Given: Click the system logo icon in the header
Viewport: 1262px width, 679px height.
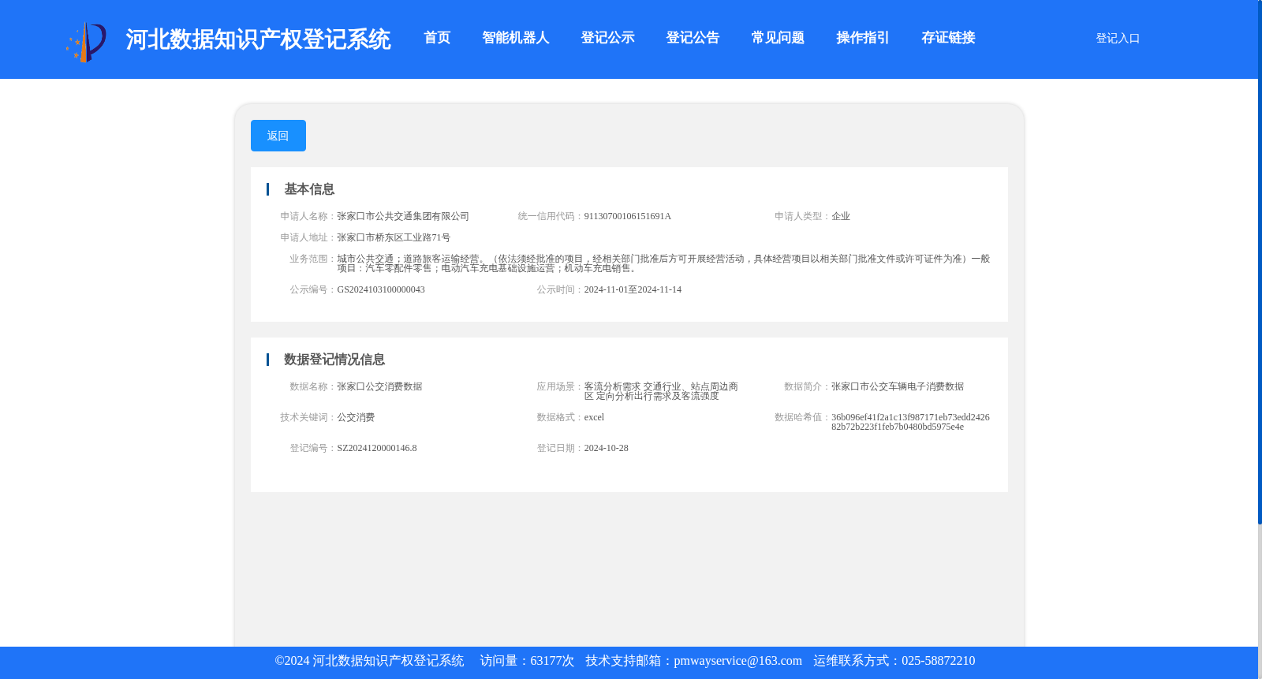Looking at the screenshot, I should click(86, 42).
